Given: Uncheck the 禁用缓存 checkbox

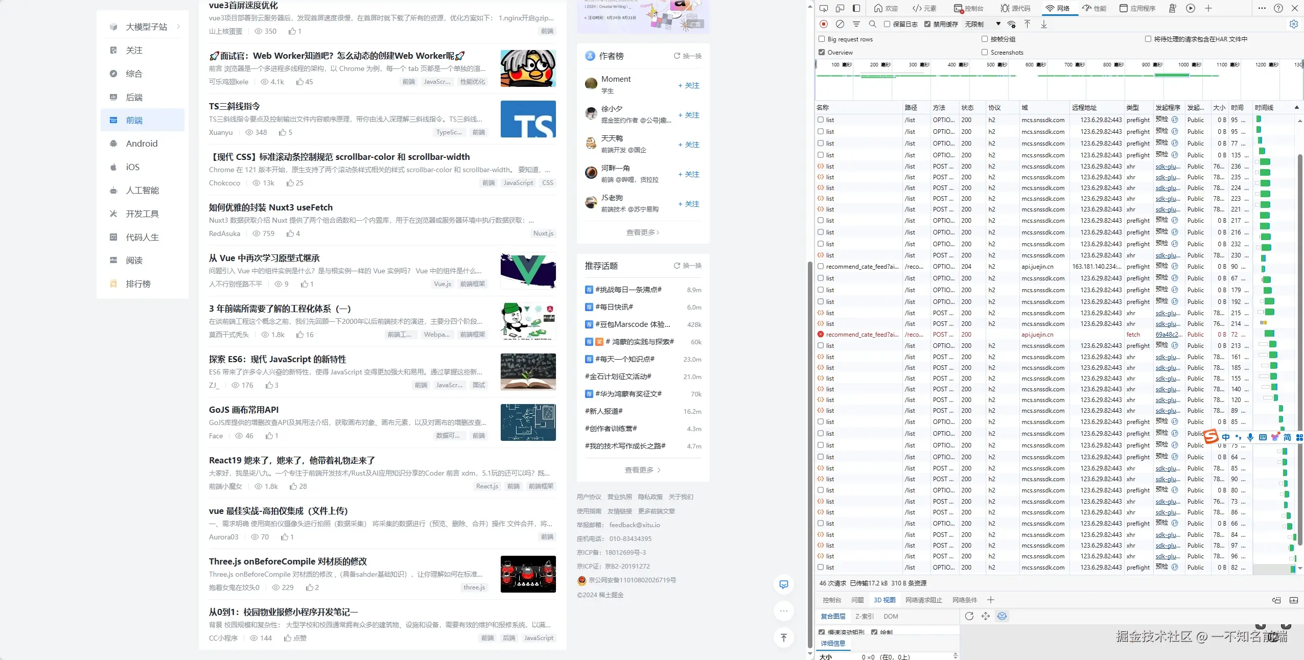Looking at the screenshot, I should (x=927, y=24).
